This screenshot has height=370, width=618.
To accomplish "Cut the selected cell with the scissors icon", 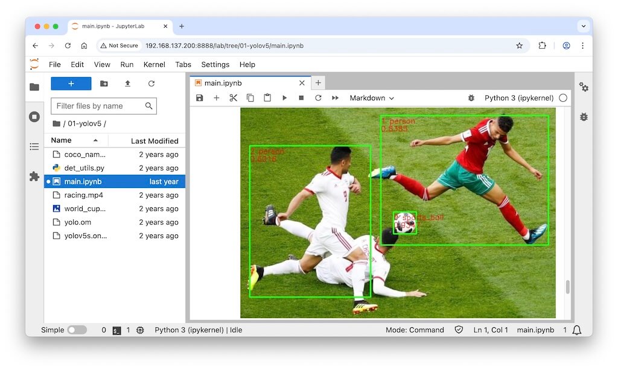I will (x=234, y=98).
